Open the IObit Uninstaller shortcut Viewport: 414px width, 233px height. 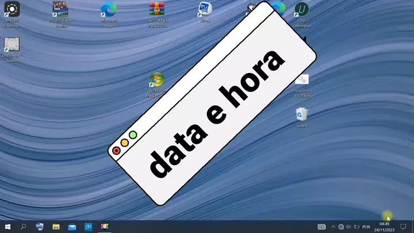(301, 9)
